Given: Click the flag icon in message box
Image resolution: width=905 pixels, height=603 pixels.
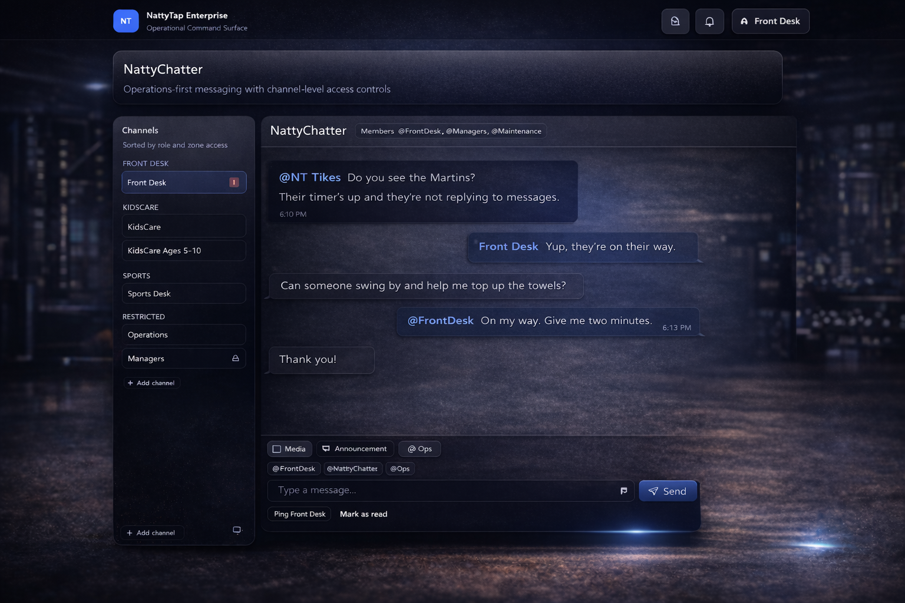Looking at the screenshot, I should [x=623, y=491].
